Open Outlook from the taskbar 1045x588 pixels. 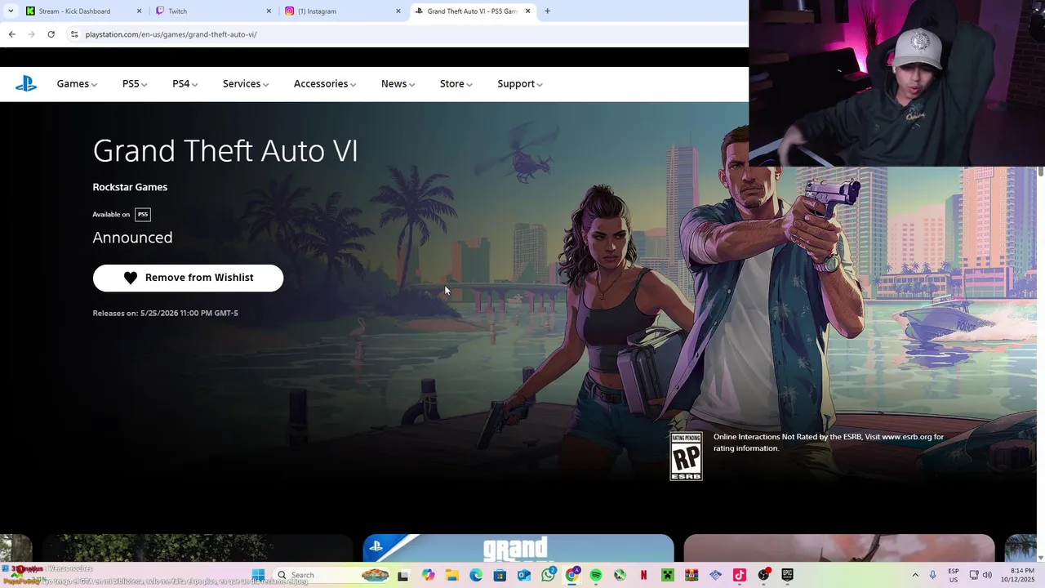524,575
